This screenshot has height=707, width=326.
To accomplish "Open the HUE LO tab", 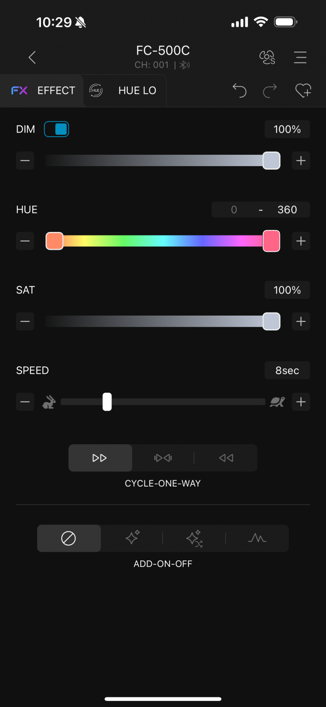I will pyautogui.click(x=125, y=90).
